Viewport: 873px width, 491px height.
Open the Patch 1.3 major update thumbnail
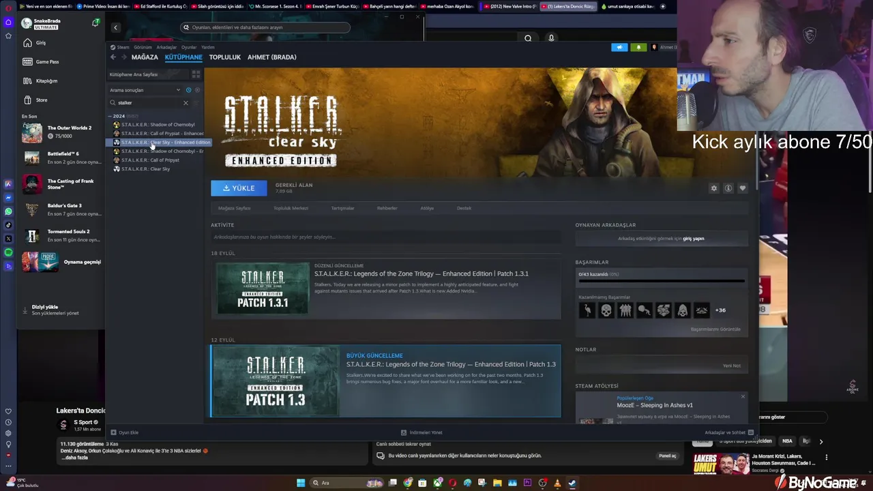coord(275,381)
